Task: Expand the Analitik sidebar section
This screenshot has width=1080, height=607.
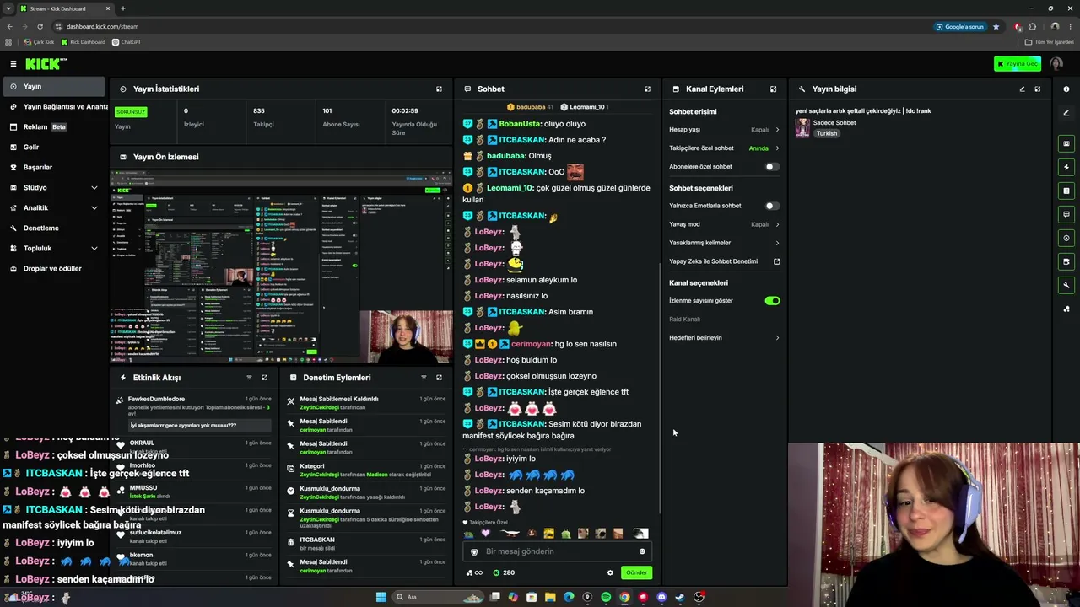Action: [x=55, y=207]
